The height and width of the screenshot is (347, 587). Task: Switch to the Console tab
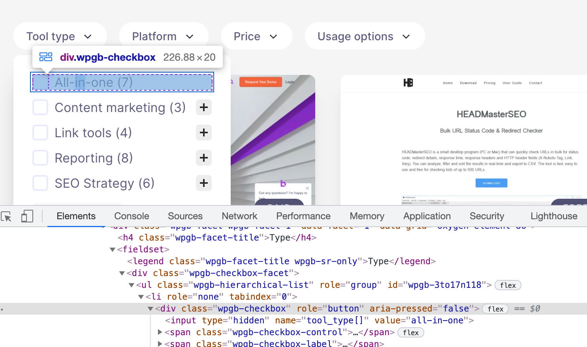[132, 216]
